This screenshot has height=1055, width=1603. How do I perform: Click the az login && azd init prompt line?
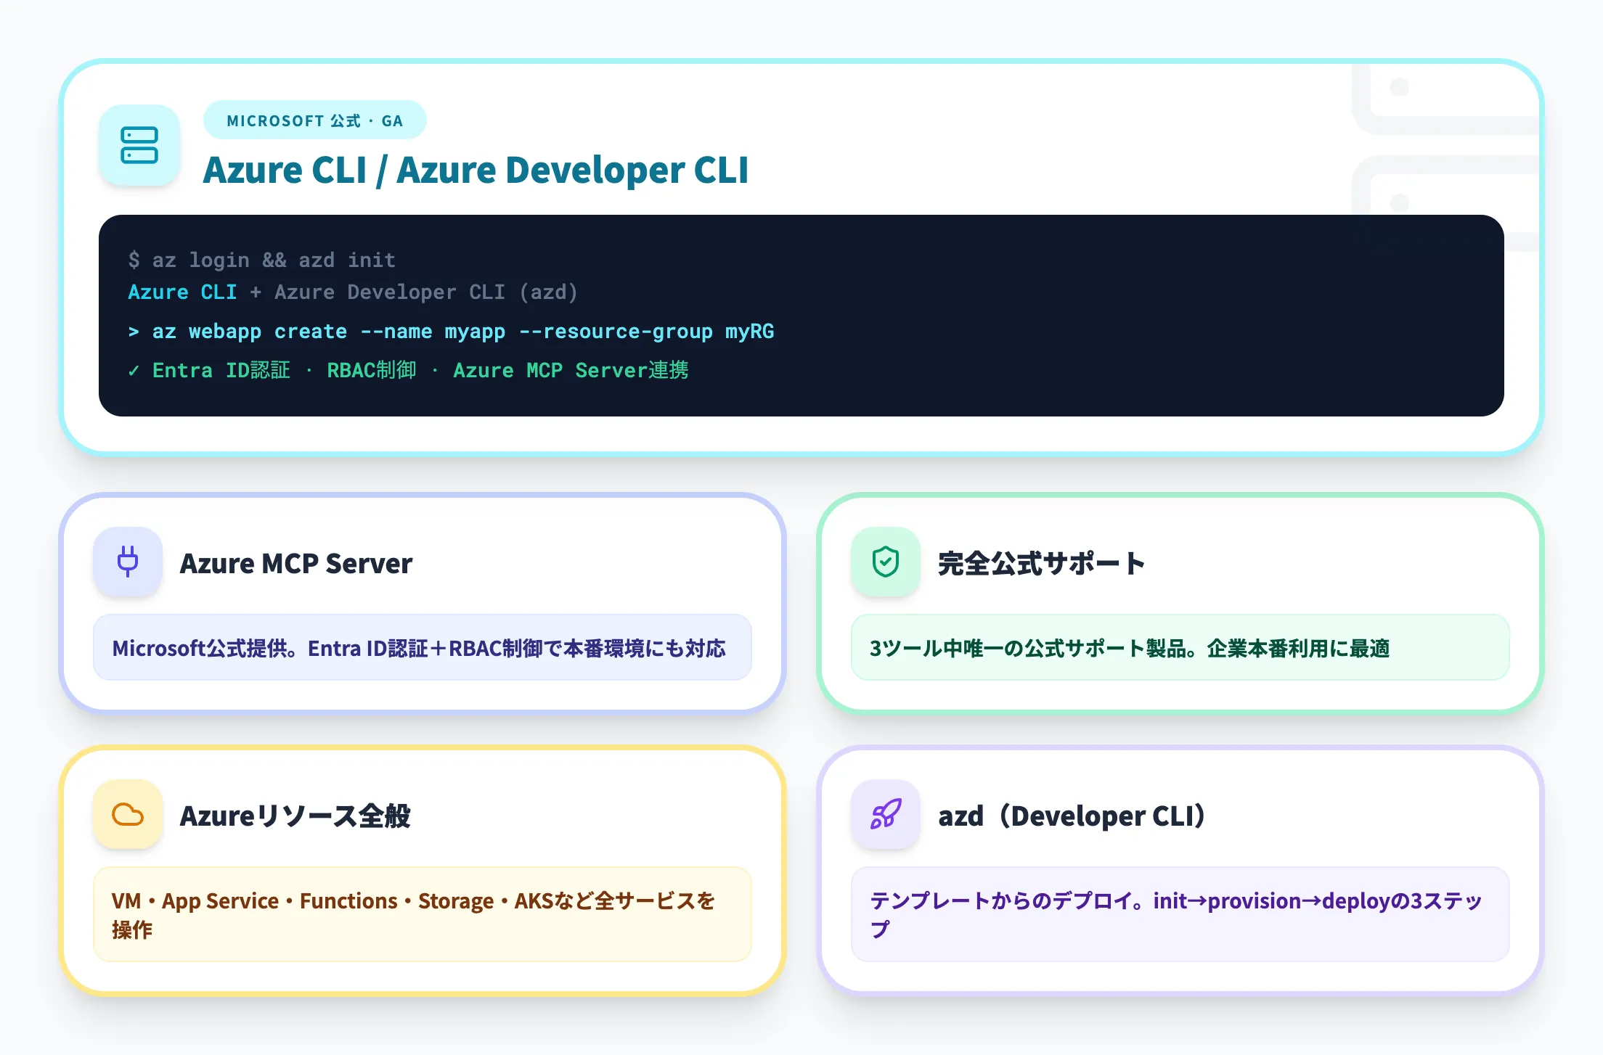pyautogui.click(x=261, y=260)
